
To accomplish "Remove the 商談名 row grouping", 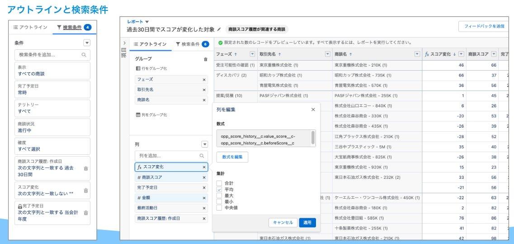I will pyautogui.click(x=204, y=100).
